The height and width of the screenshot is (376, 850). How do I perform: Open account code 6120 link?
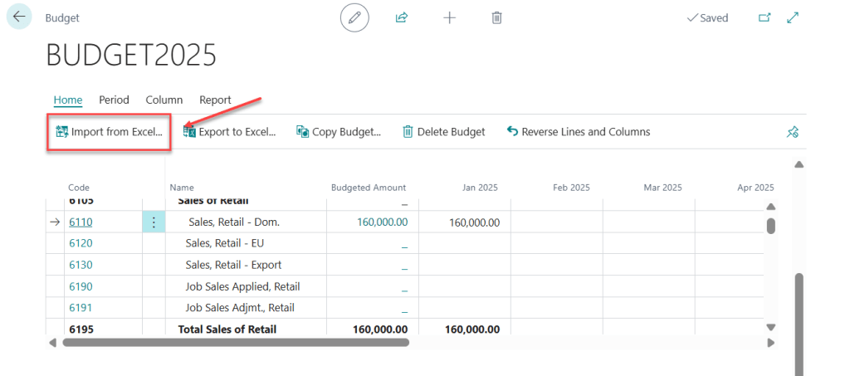81,243
